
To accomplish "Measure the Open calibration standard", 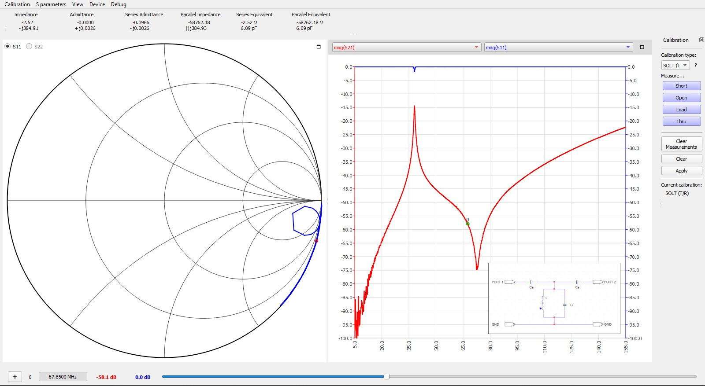I will [x=681, y=98].
